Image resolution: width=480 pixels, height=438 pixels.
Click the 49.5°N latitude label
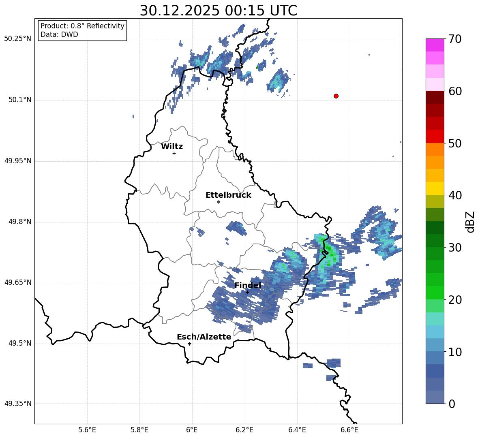click(x=20, y=343)
